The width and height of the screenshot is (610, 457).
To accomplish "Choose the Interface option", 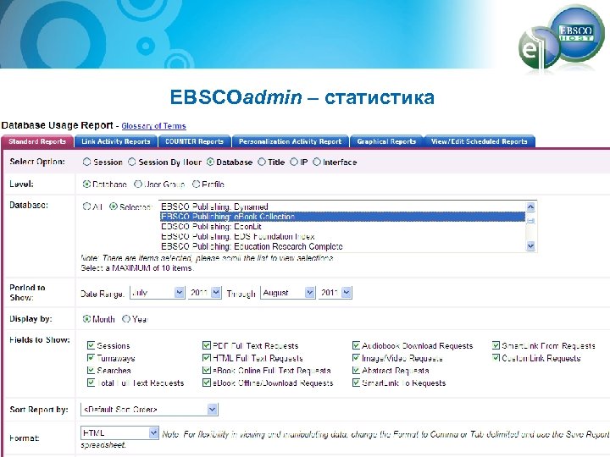I will click(x=317, y=162).
